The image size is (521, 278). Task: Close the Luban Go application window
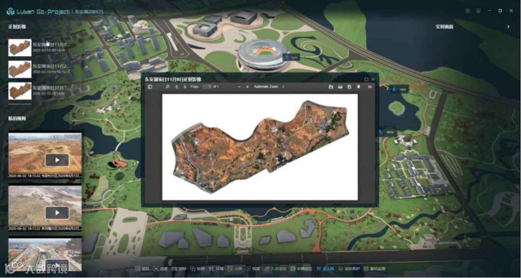[x=511, y=11]
